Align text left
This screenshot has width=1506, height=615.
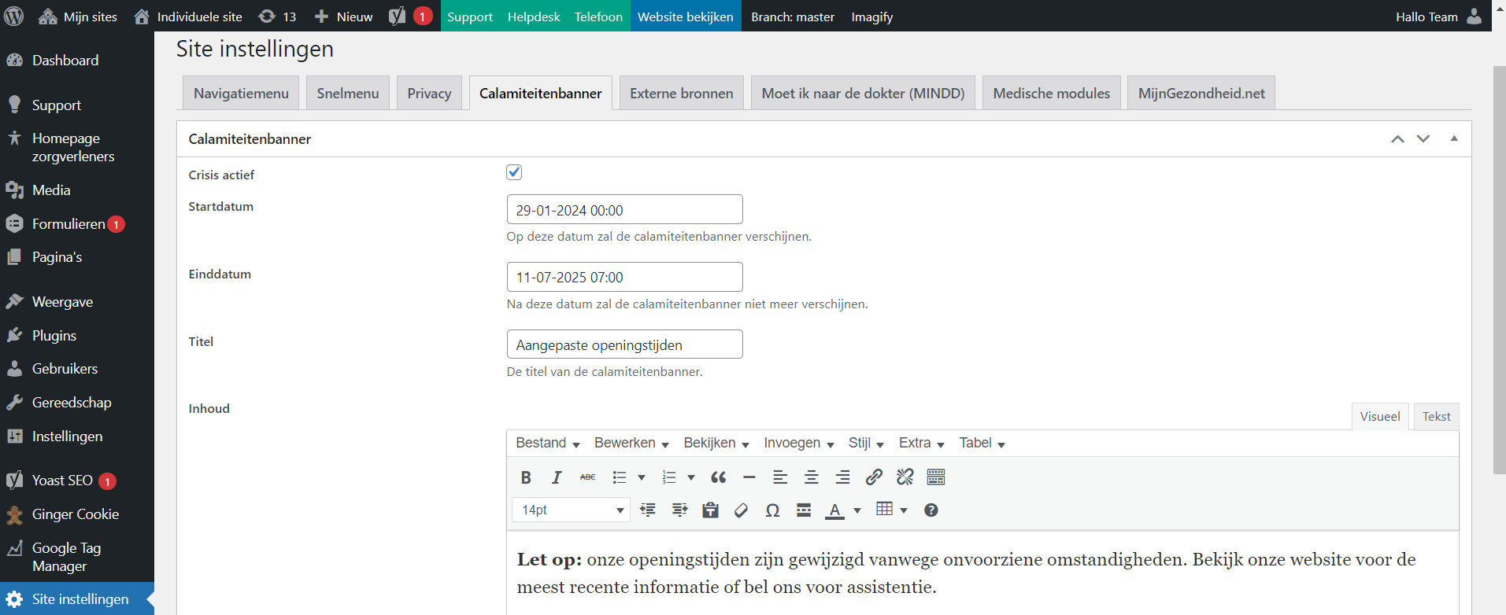coord(780,477)
